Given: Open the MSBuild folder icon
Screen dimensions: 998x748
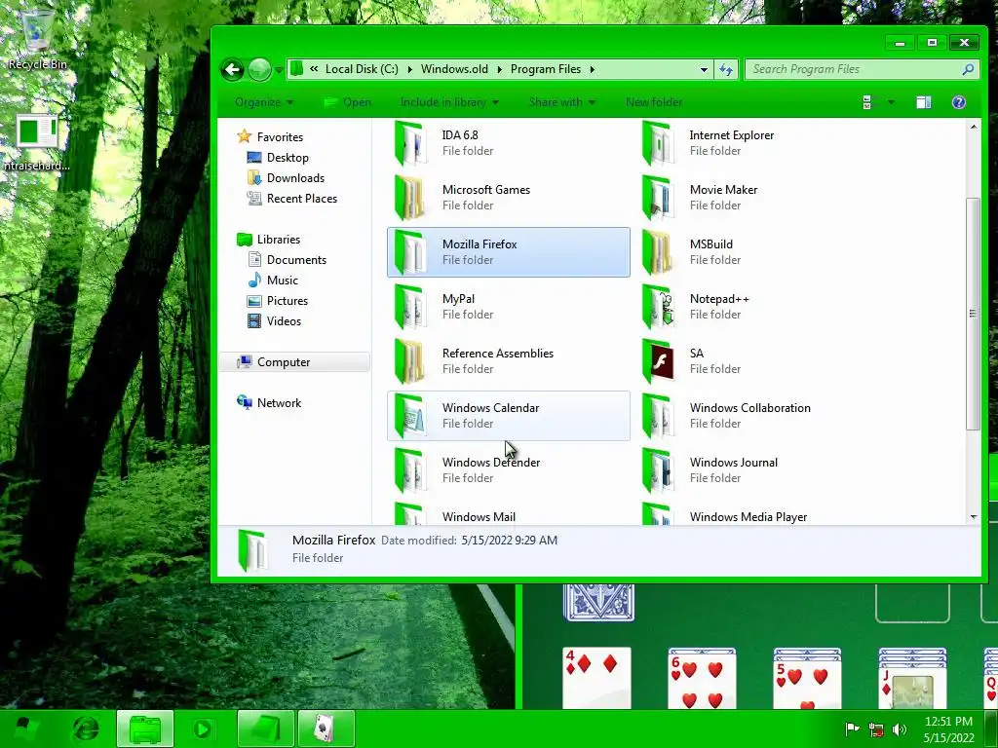Looking at the screenshot, I should [658, 252].
